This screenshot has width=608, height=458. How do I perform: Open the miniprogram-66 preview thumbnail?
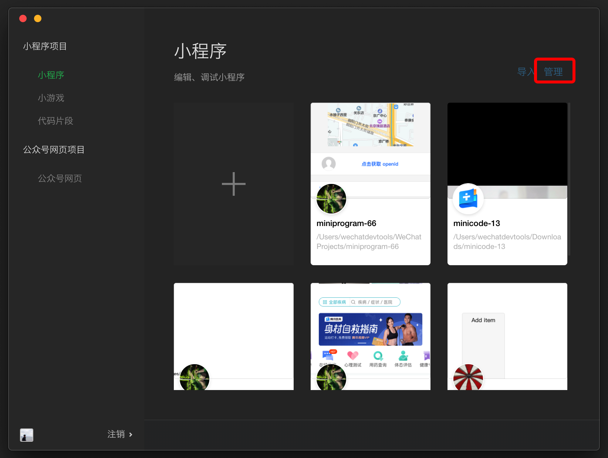coord(371,150)
